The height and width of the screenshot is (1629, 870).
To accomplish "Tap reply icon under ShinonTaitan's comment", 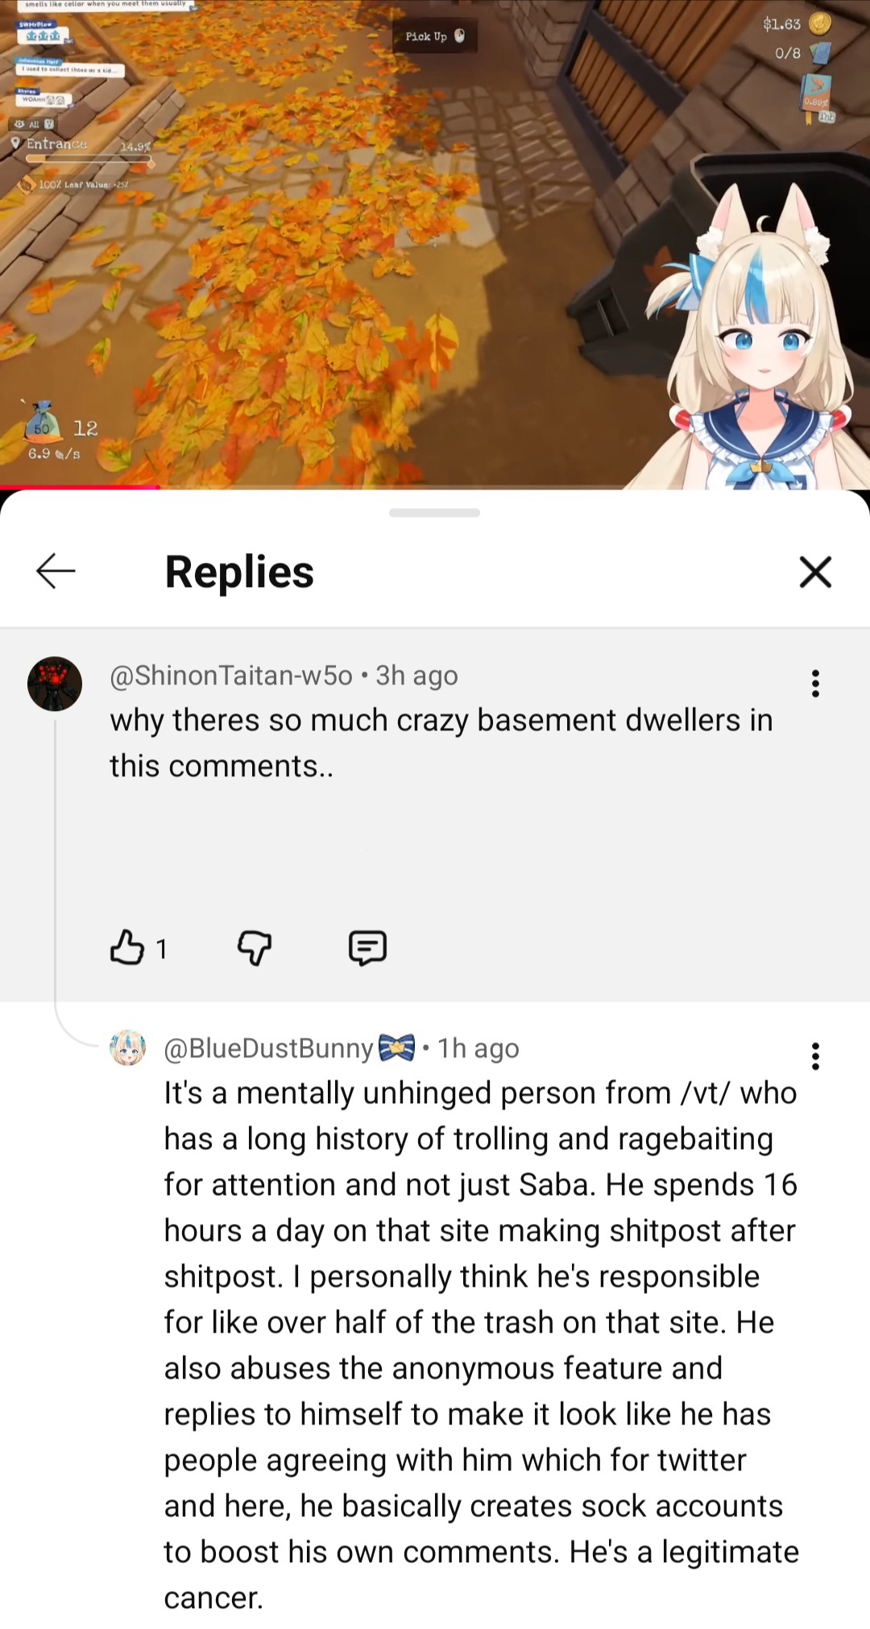I will point(367,948).
